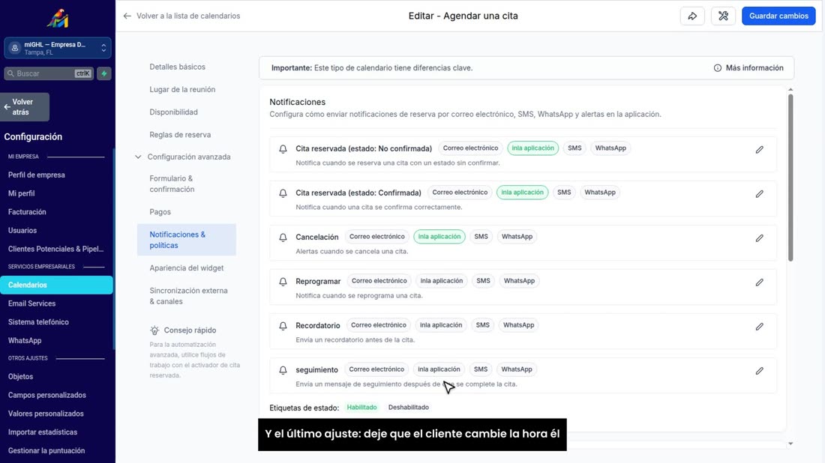
Task: Open Más información link
Action: coord(754,67)
